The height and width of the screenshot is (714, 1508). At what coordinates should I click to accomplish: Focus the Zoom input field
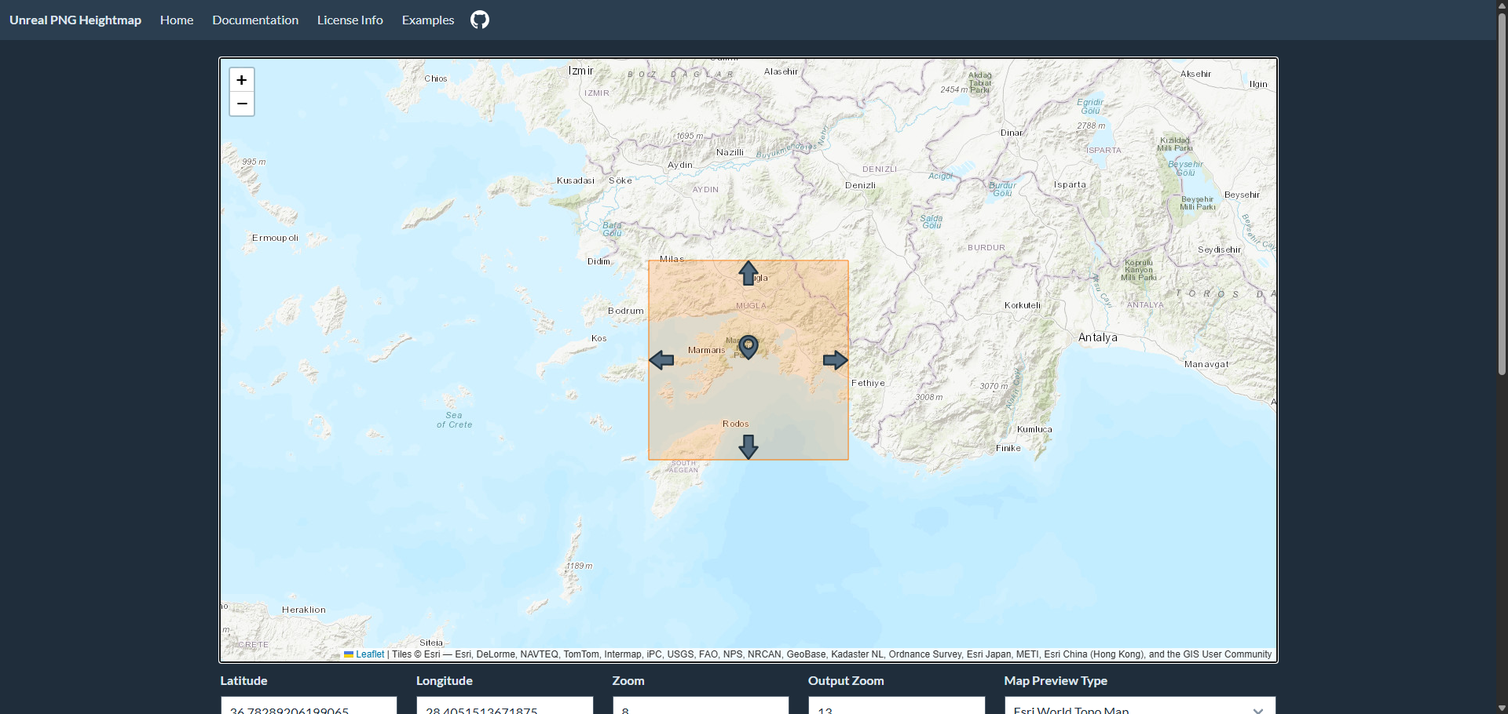click(701, 705)
